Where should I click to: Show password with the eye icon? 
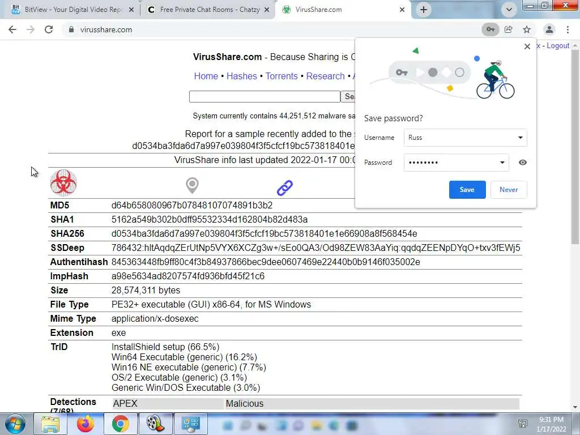coord(523,163)
